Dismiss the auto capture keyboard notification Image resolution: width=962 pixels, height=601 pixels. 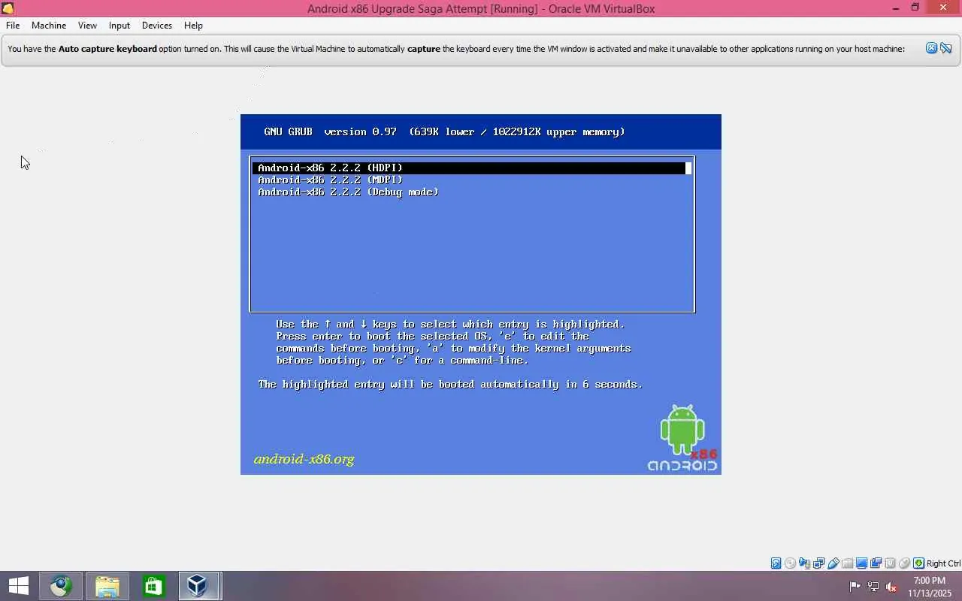point(932,48)
